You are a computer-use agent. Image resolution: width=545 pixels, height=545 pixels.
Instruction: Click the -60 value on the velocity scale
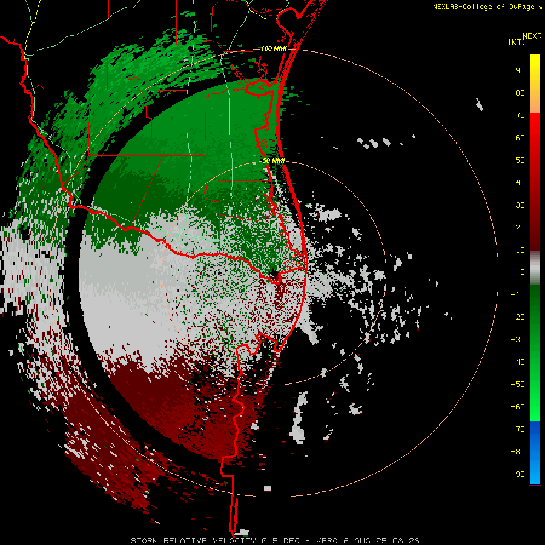point(518,407)
